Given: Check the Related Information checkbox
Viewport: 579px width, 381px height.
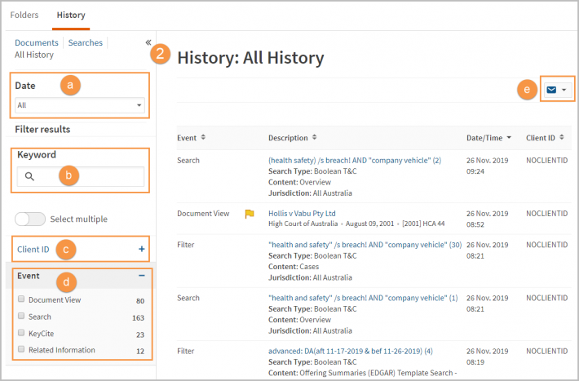Looking at the screenshot, I should coord(21,349).
